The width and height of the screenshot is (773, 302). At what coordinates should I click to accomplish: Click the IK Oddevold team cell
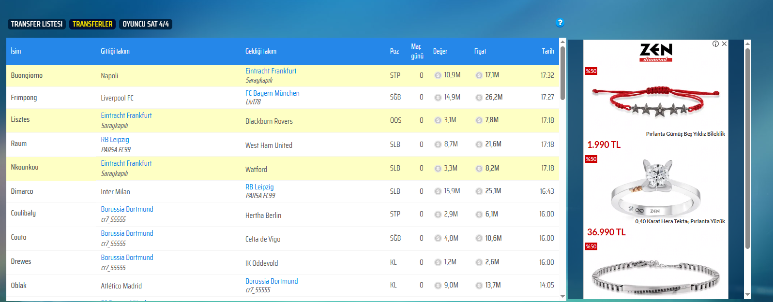pyautogui.click(x=261, y=263)
